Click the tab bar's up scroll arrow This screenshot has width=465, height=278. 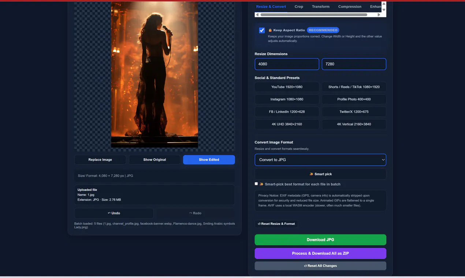tap(384, 4)
